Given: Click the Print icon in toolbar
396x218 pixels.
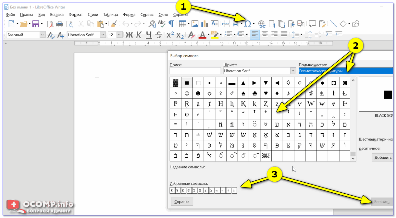Looking at the screenshot, I should click(60, 24).
